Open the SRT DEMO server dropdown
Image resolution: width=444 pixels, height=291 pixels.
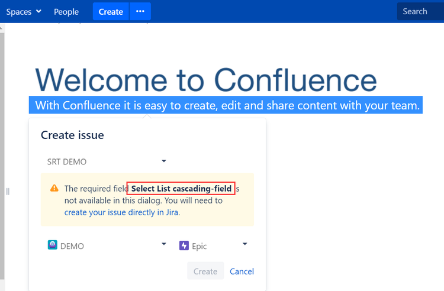tap(106, 161)
